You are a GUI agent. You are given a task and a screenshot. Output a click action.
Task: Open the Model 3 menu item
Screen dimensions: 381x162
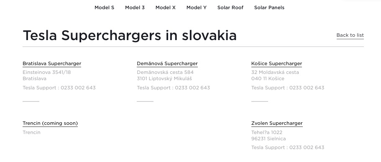pyautogui.click(x=135, y=8)
